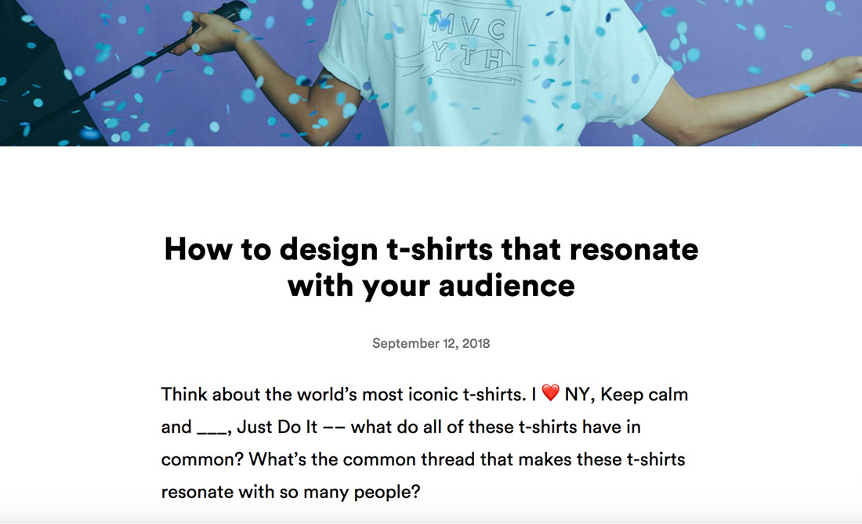The image size is (862, 524).
Task: Click the September 12, 2018 date
Action: (x=431, y=343)
